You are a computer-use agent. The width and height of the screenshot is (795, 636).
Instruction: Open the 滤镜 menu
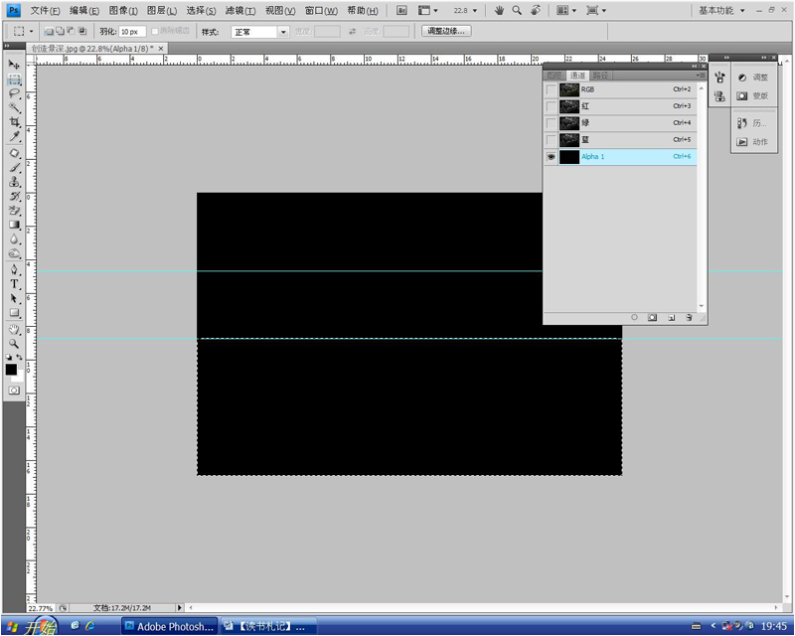(x=239, y=10)
